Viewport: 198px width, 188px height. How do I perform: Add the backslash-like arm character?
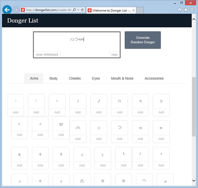tap(57, 112)
